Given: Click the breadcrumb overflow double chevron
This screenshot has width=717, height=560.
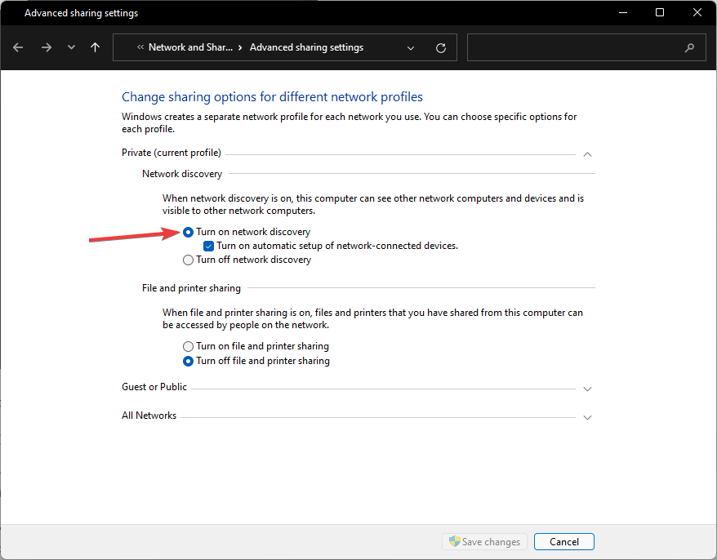Looking at the screenshot, I should point(140,47).
